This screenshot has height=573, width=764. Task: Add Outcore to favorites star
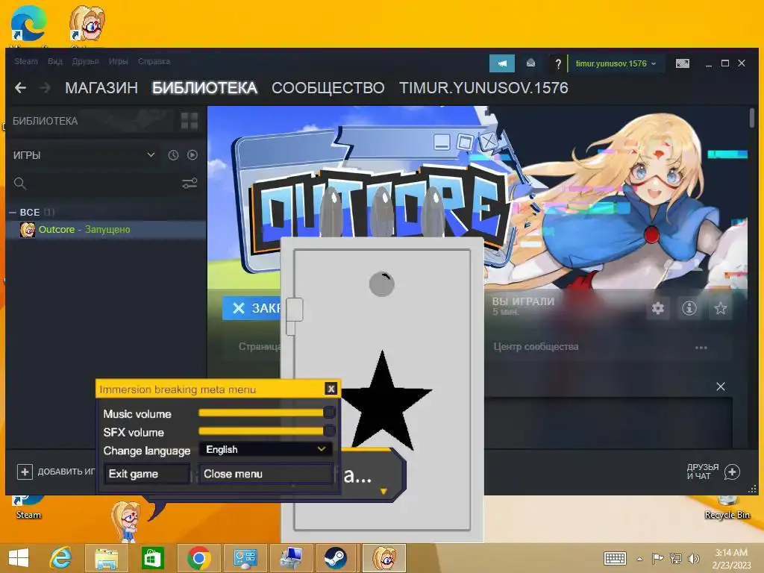click(720, 308)
